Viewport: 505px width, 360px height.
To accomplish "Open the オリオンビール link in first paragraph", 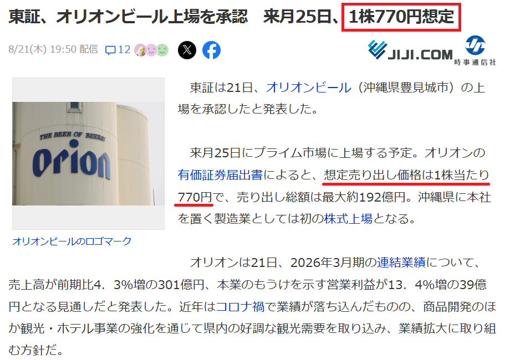I will 309,88.
